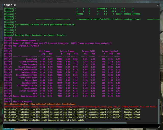The height and width of the screenshot is (130, 163).
Task: Click the '1s max (all)' column header
Action: click(88, 51)
